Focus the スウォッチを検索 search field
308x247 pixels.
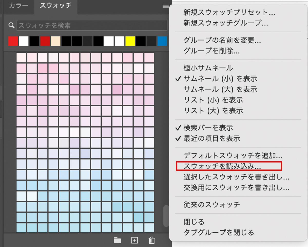tap(92, 25)
